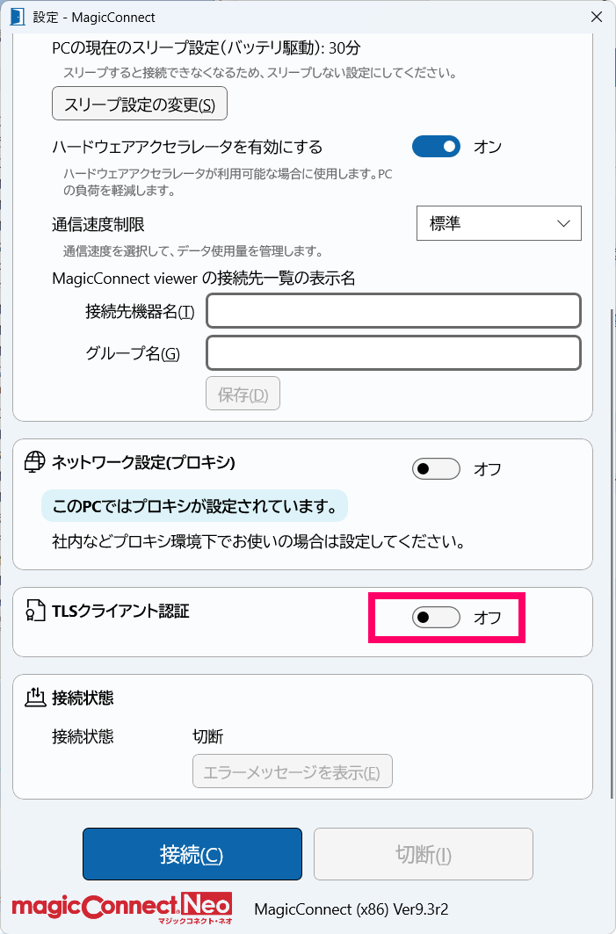Click the vertical scrollbar on right edge
This screenshot has height=934, width=616.
(x=612, y=554)
